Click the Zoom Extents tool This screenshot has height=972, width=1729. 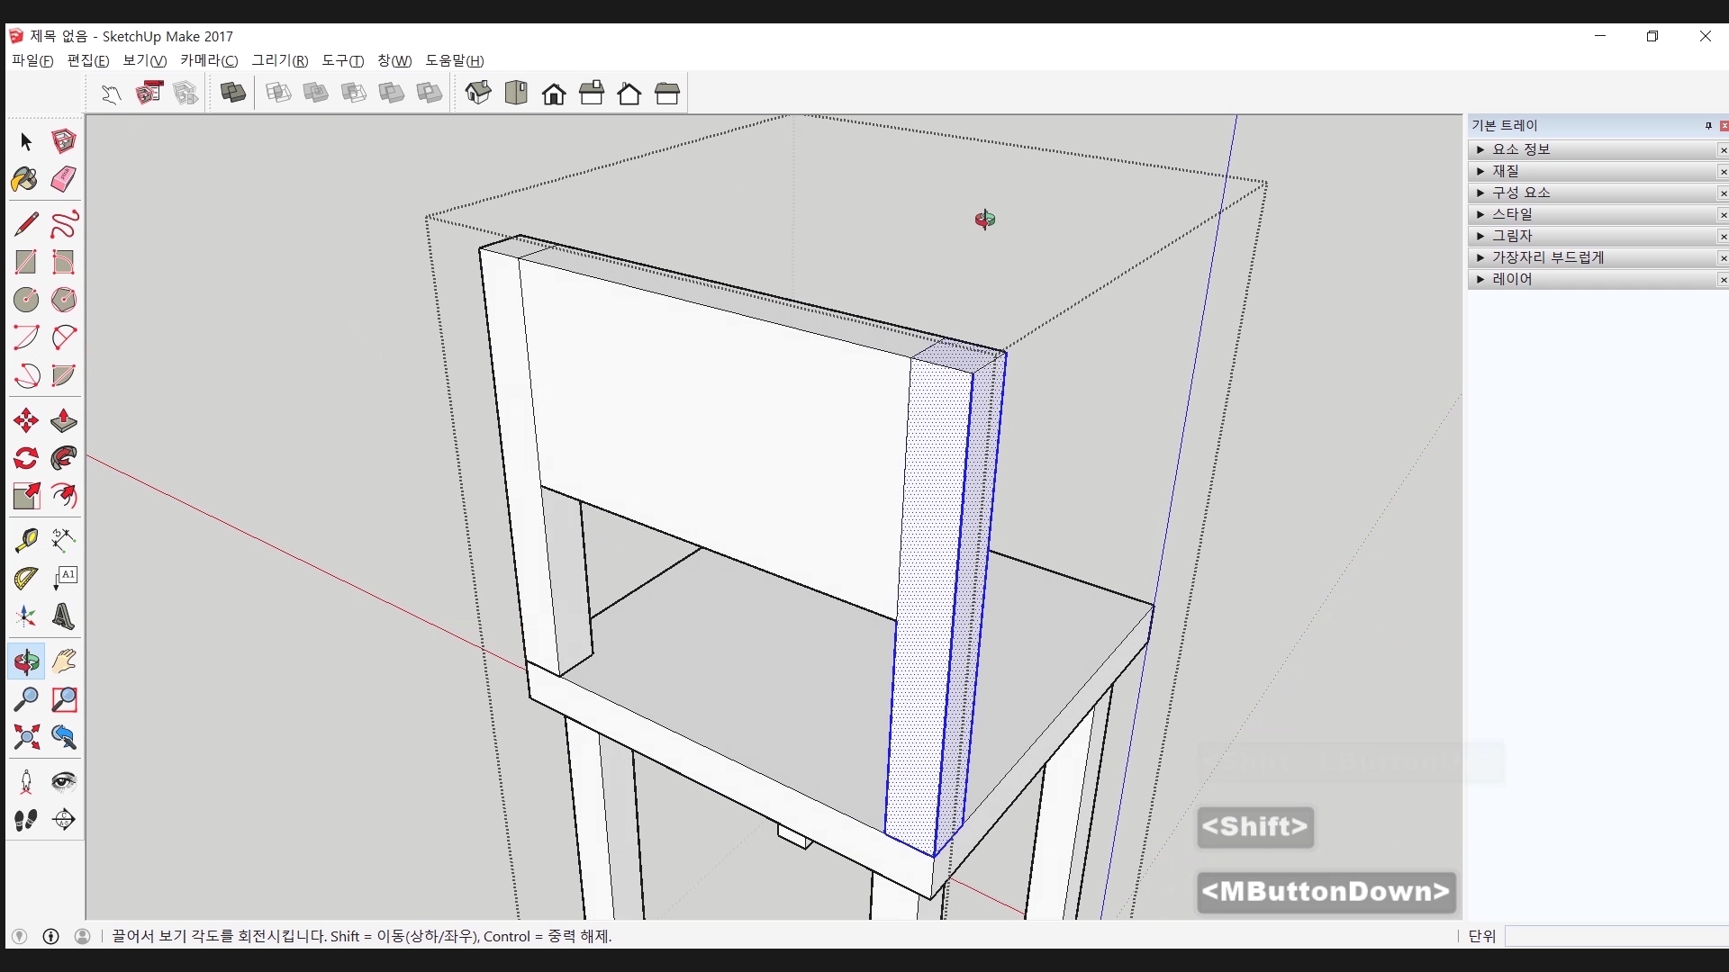pyautogui.click(x=25, y=737)
